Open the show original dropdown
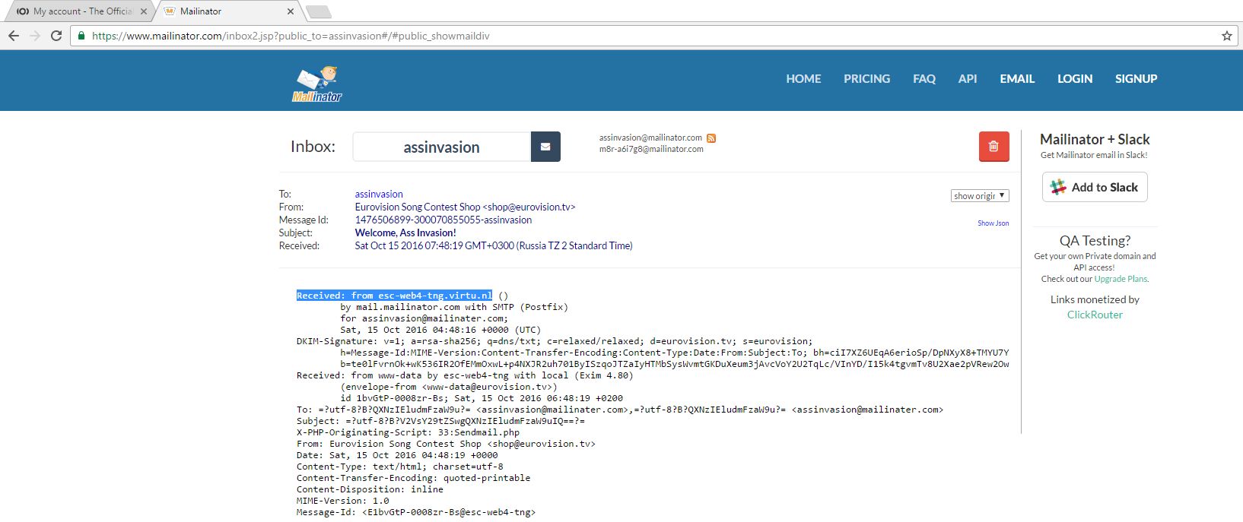Screen dimensions: 1243x522 coord(980,196)
